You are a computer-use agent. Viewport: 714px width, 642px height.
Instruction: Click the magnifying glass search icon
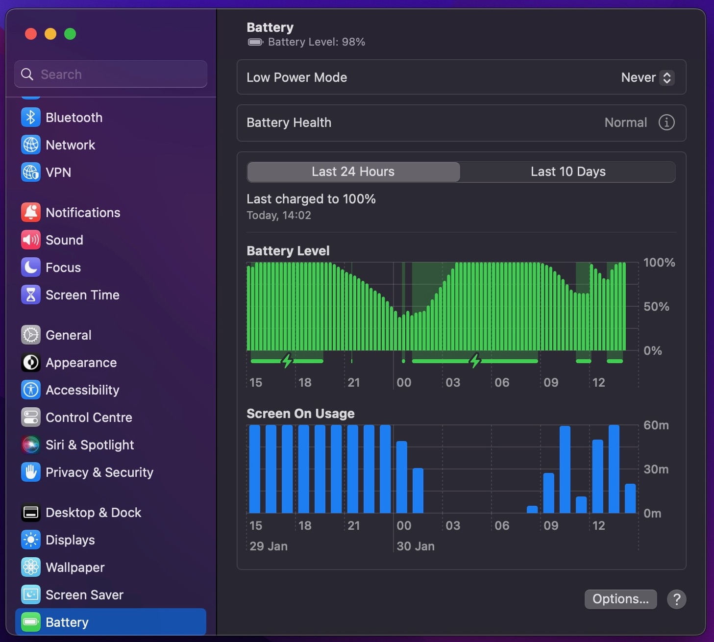coord(27,74)
